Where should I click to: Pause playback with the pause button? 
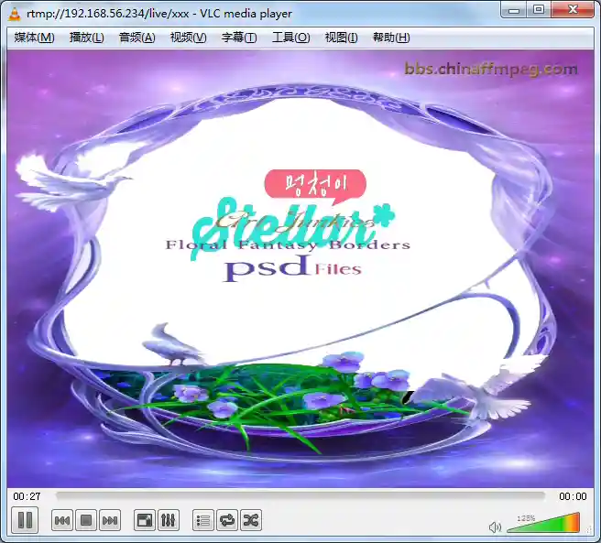(x=25, y=520)
